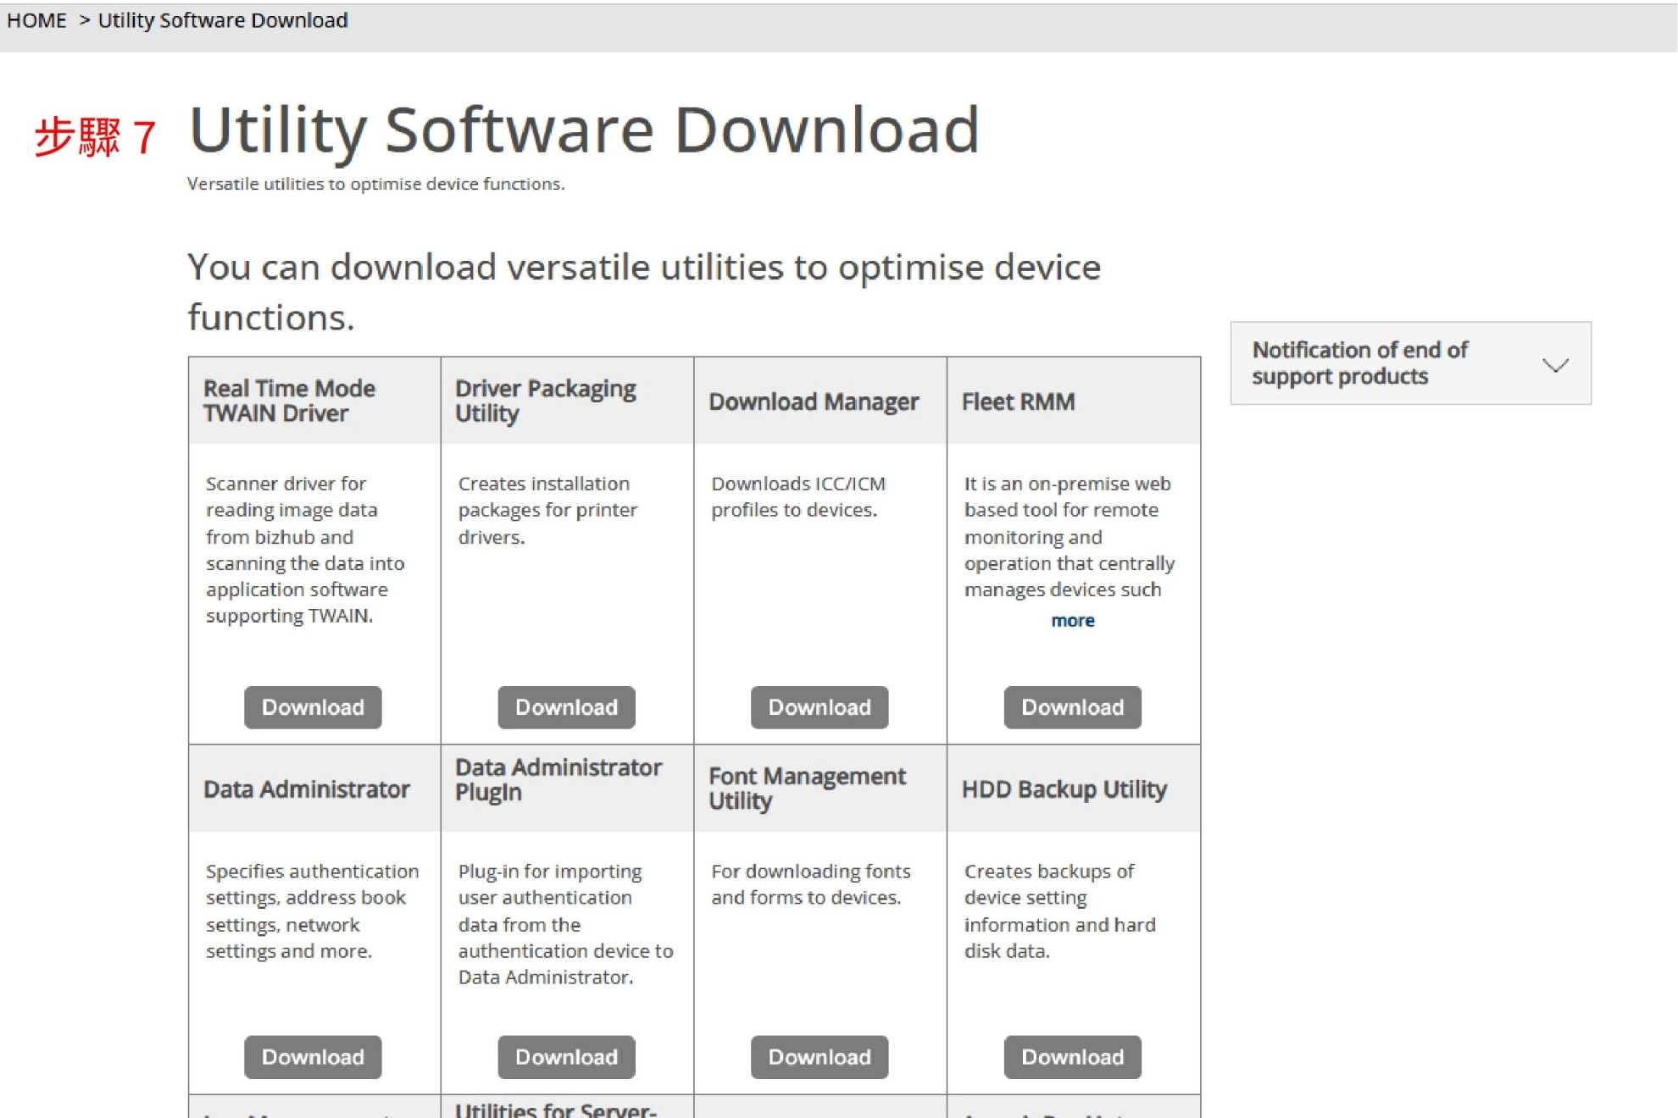Open Notification of end of support products panel
The height and width of the screenshot is (1118, 1678).
pyautogui.click(x=1359, y=363)
